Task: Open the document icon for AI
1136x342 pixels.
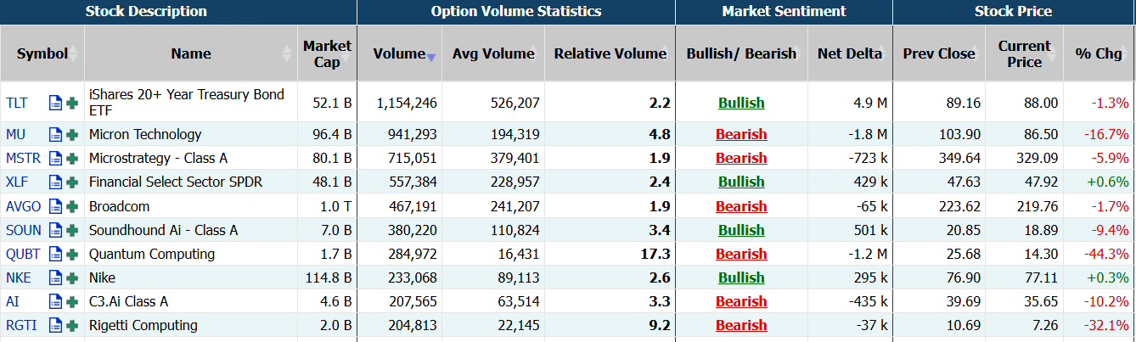Action: [55, 301]
